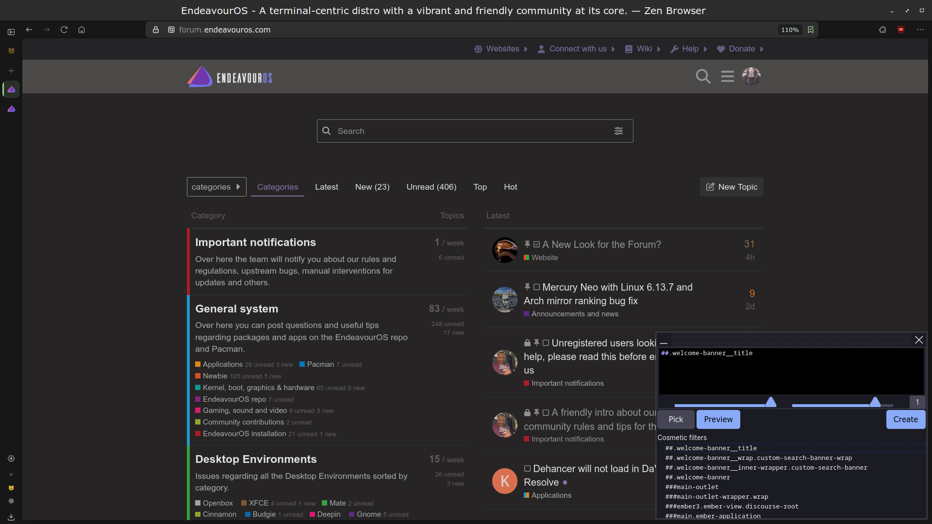Click the New Topic button
The height and width of the screenshot is (524, 932).
pyautogui.click(x=732, y=187)
